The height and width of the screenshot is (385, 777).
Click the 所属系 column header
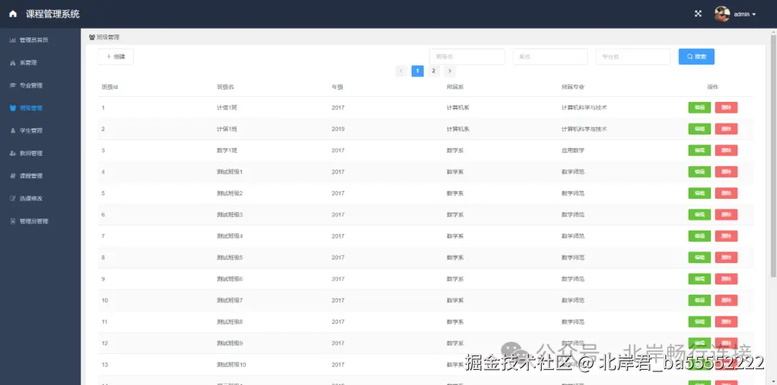[455, 87]
